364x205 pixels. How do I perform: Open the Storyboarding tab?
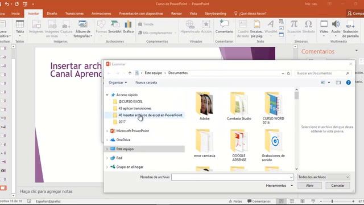[x=216, y=14]
